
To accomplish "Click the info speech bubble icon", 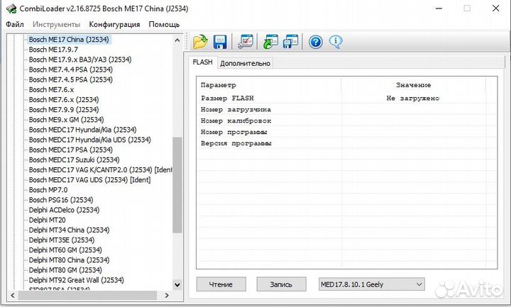I will 336,42.
